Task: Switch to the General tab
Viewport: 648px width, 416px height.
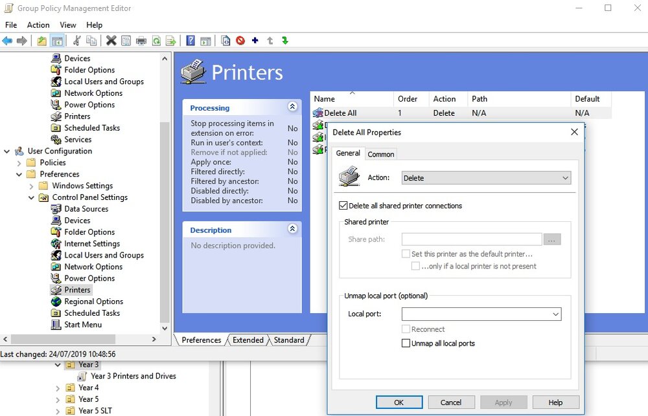Action: pyautogui.click(x=348, y=153)
